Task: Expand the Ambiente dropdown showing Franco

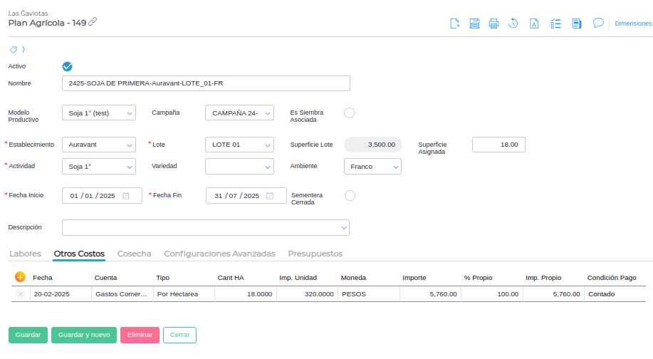Action: pos(372,166)
